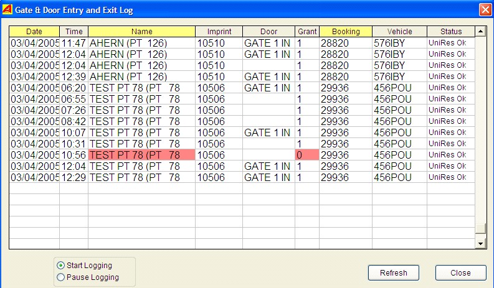Click UniRes Ok status in the 11:47 row
Image resolution: width=494 pixels, height=288 pixels.
click(x=451, y=43)
